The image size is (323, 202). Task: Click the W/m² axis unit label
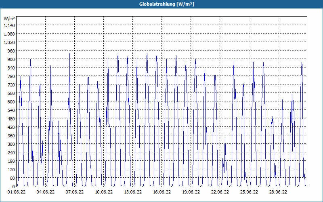[x=9, y=19]
